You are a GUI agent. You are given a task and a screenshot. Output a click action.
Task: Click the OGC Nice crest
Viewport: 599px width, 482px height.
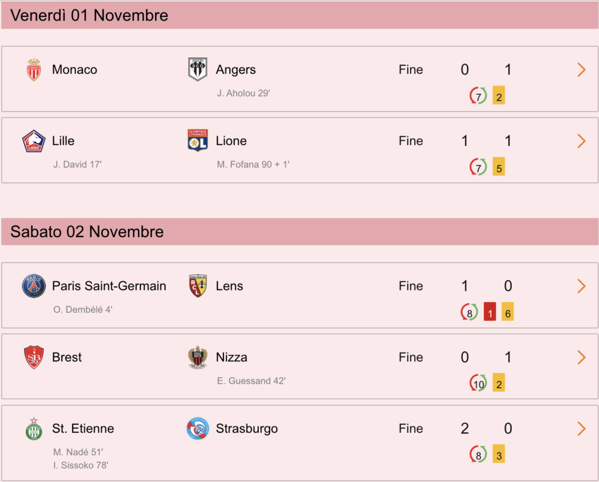click(198, 357)
